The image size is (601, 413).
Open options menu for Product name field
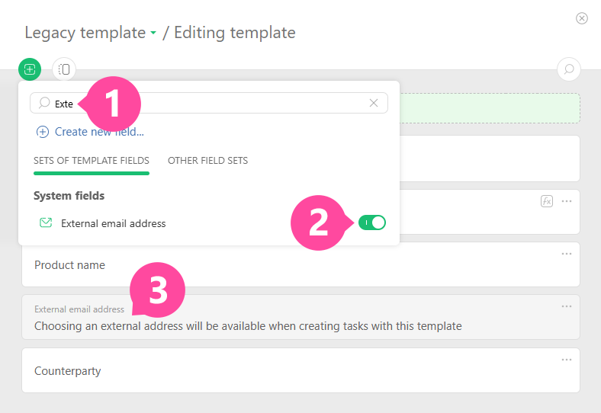point(567,254)
